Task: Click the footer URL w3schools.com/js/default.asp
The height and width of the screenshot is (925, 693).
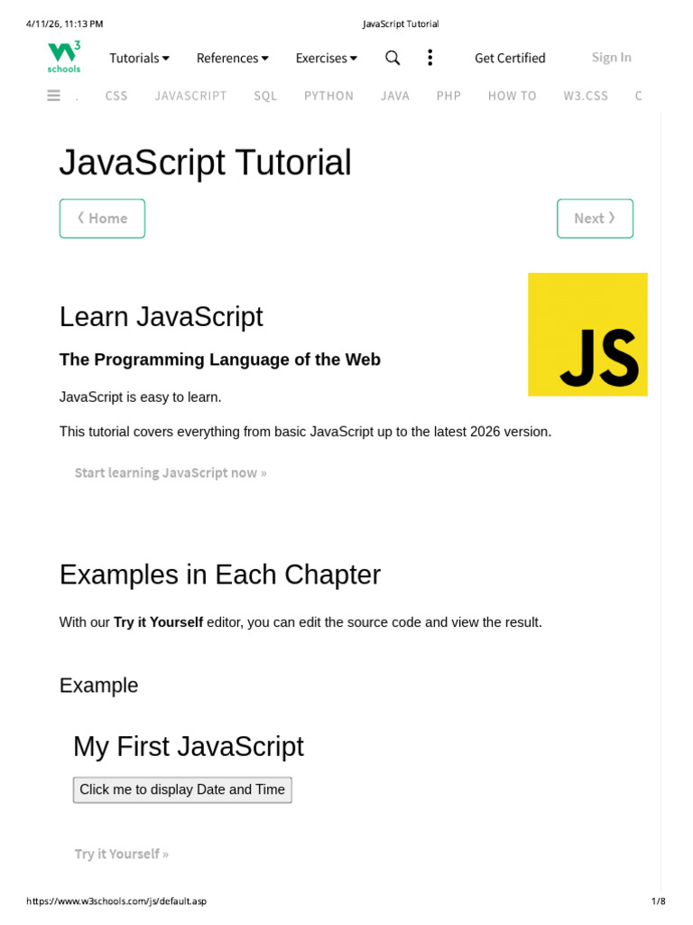Action: click(x=116, y=901)
